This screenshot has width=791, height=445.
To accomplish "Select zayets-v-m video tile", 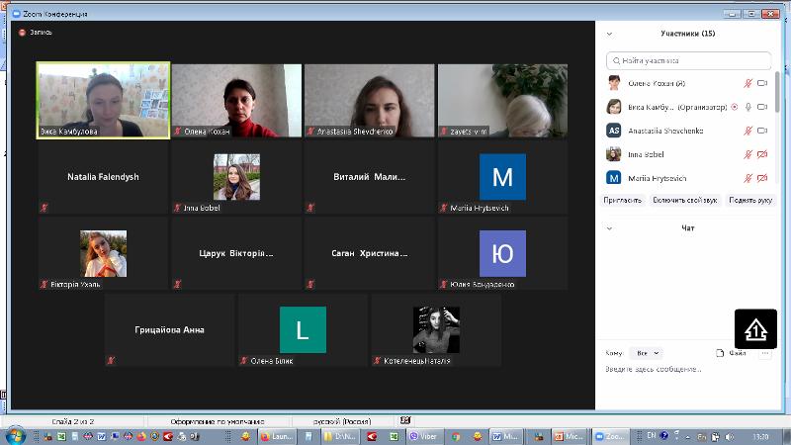I will coord(503,101).
